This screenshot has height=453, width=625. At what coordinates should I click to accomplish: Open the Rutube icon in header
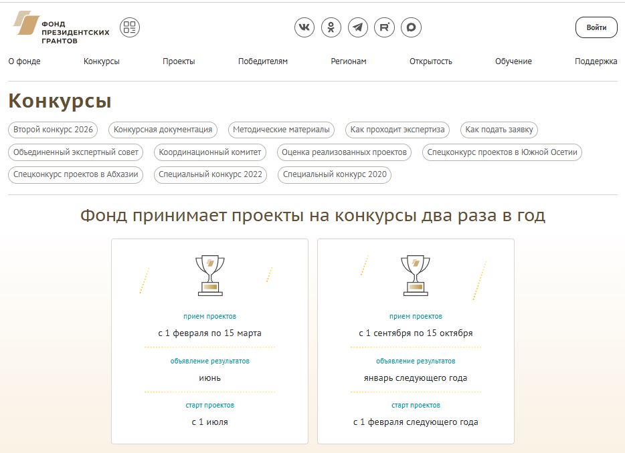point(385,27)
